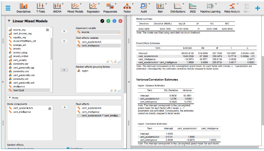Click the analysis options panel vertical scrollbar
This screenshot has height=151, width=264.
click(125, 54)
